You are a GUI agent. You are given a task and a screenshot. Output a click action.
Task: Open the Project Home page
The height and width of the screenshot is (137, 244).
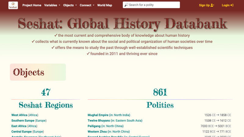tap(32, 5)
